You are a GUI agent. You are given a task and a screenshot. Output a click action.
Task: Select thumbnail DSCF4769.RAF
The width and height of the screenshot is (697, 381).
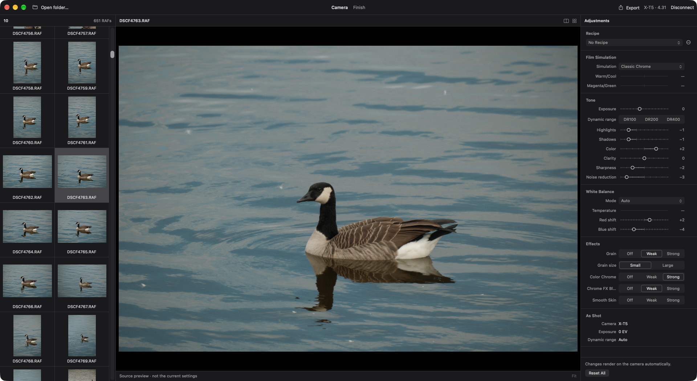[x=82, y=335]
